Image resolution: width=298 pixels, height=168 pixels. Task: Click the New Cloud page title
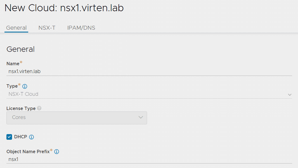(64, 8)
